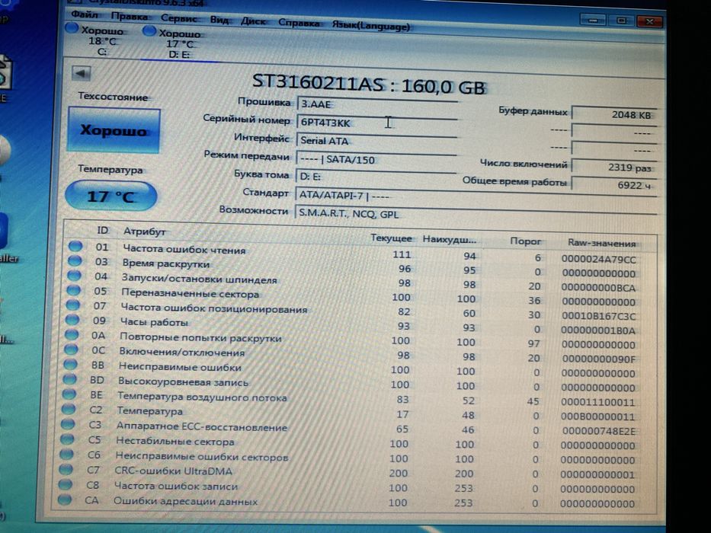Click the ID column header
Image resolution: width=711 pixels, height=533 pixels.
(102, 230)
